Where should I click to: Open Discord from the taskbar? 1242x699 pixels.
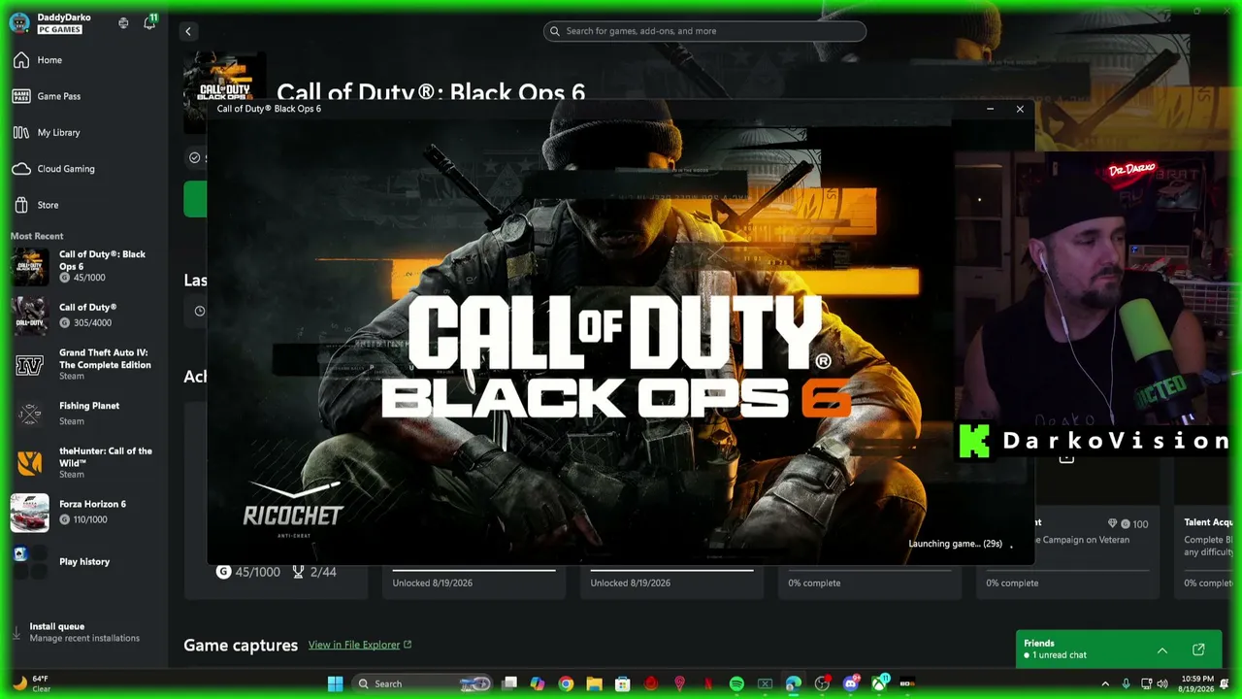point(851,683)
